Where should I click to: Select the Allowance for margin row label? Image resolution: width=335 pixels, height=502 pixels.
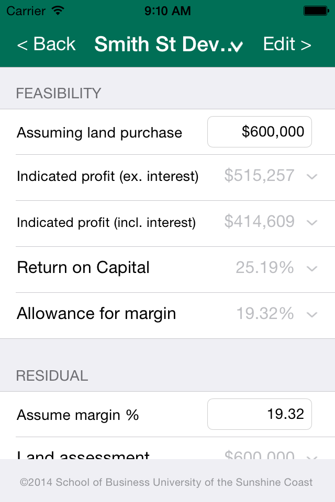[96, 313]
